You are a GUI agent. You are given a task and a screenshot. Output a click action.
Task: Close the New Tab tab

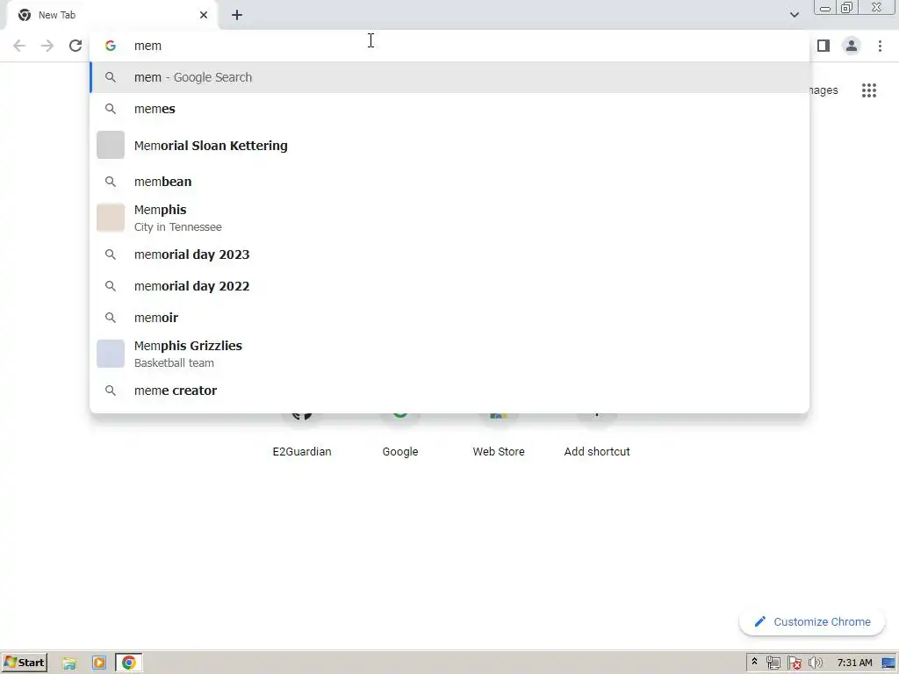[204, 15]
